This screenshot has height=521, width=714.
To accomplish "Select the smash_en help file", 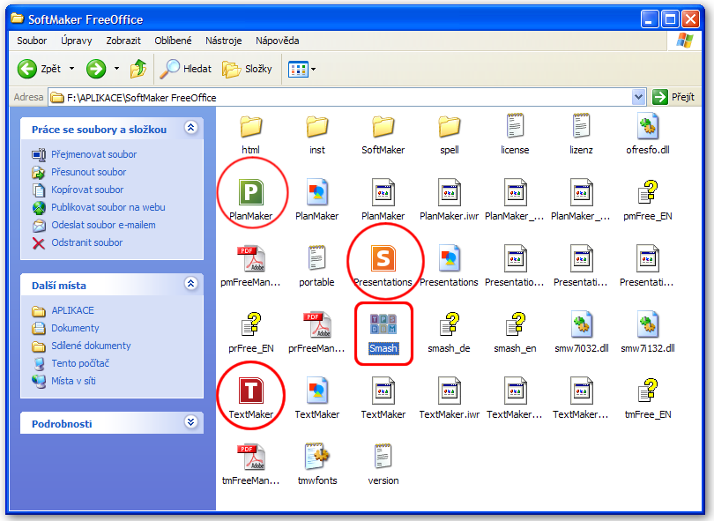I will [x=515, y=331].
